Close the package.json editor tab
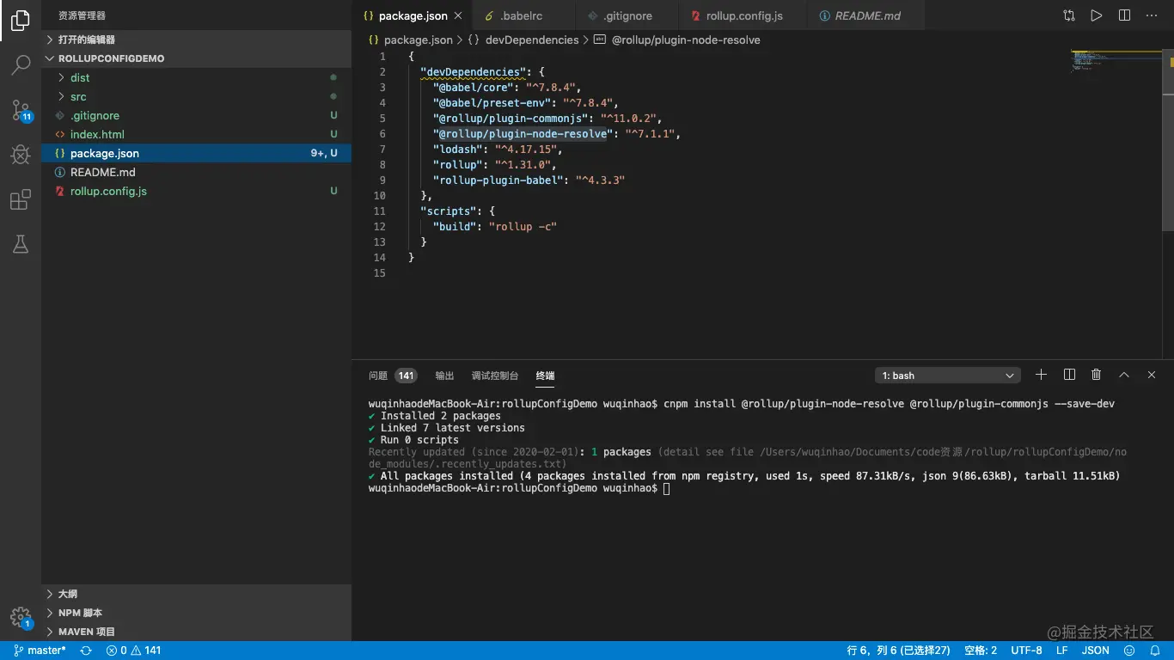Image resolution: width=1174 pixels, height=660 pixels. (458, 15)
